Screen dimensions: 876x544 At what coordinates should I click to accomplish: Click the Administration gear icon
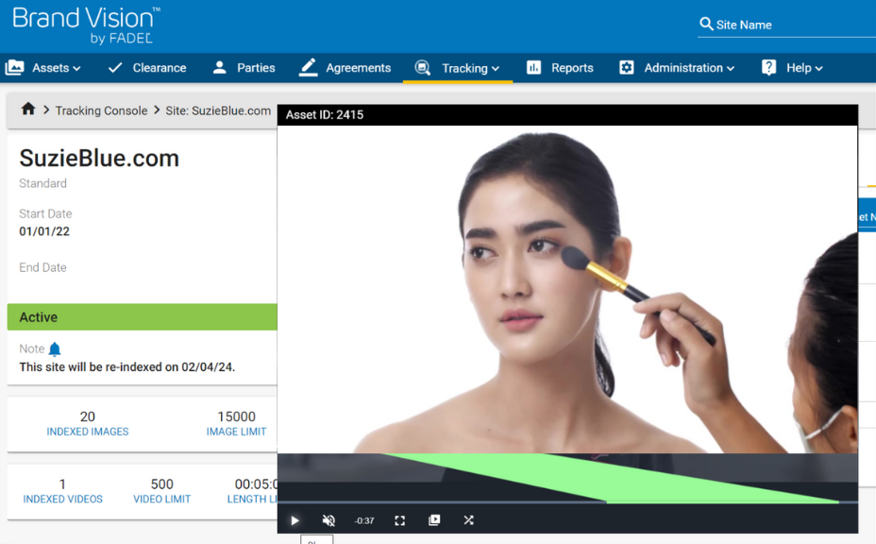pyautogui.click(x=626, y=68)
